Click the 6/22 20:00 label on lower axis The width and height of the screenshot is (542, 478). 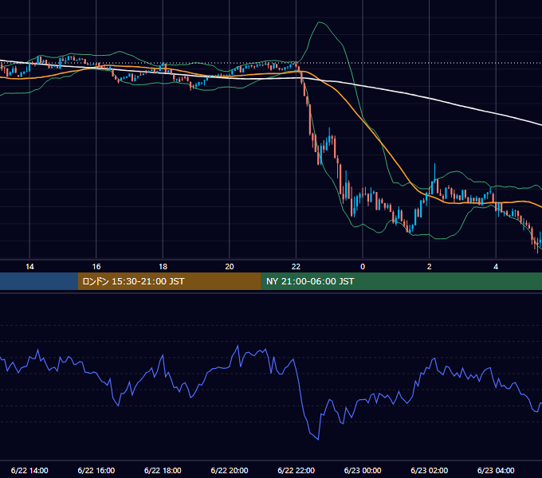click(x=230, y=470)
